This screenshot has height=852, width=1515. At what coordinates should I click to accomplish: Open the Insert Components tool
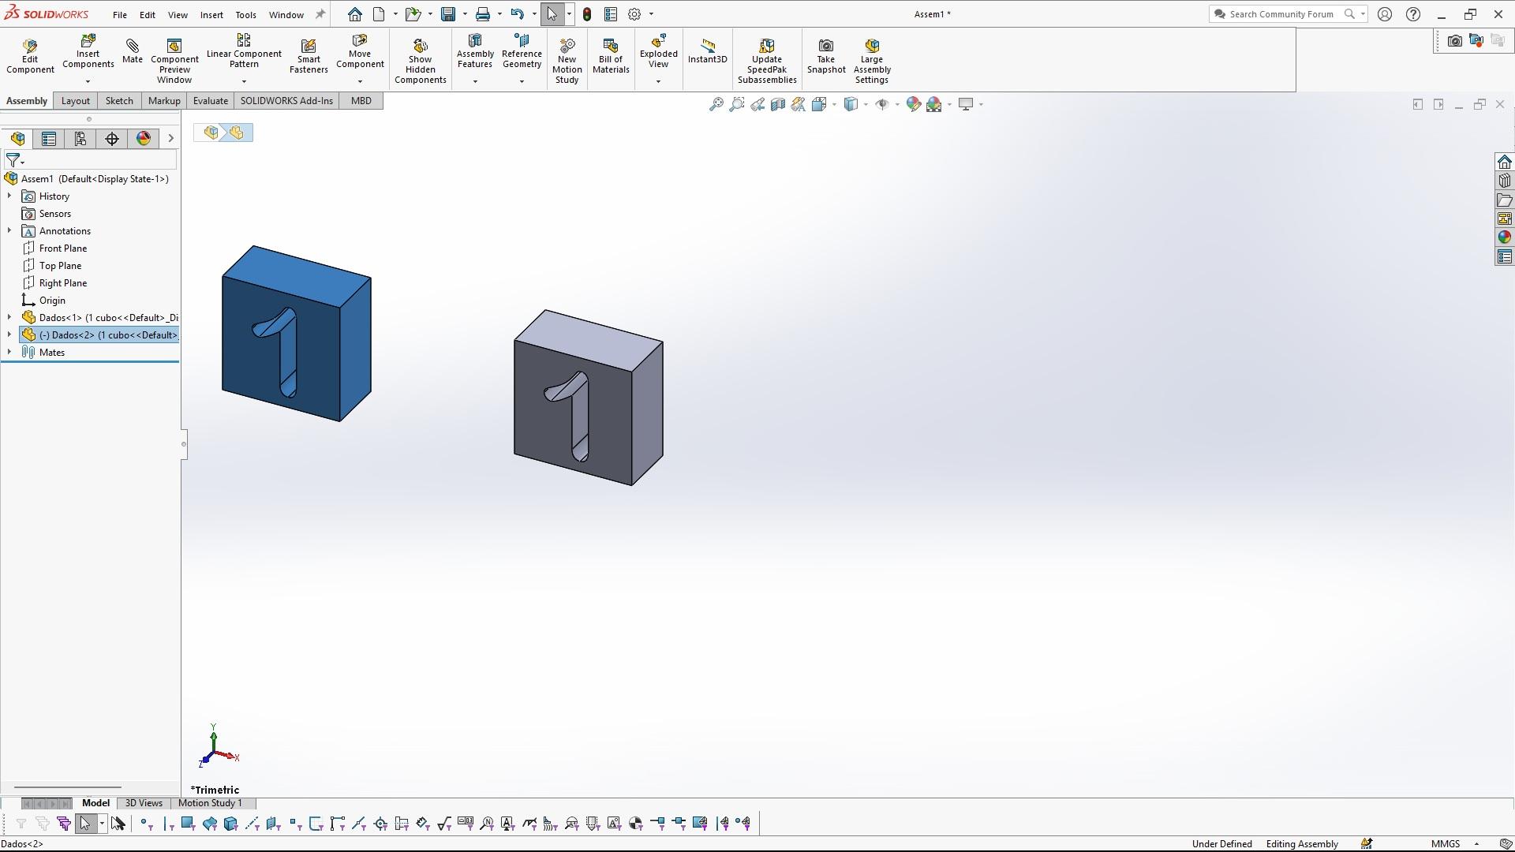pyautogui.click(x=88, y=52)
